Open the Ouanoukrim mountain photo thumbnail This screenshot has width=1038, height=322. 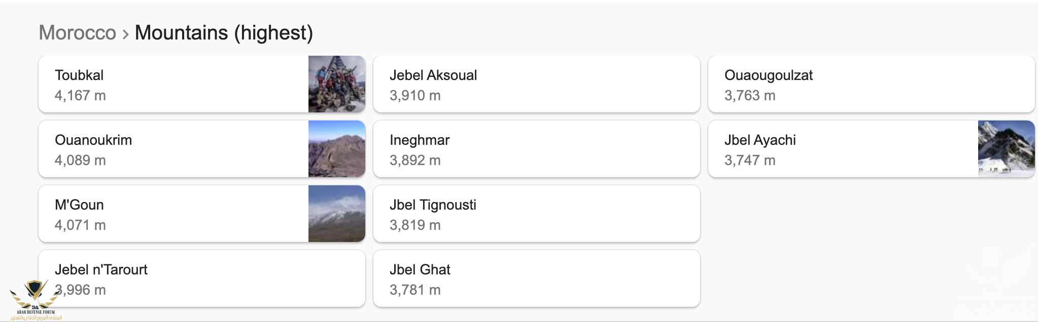[x=337, y=149]
